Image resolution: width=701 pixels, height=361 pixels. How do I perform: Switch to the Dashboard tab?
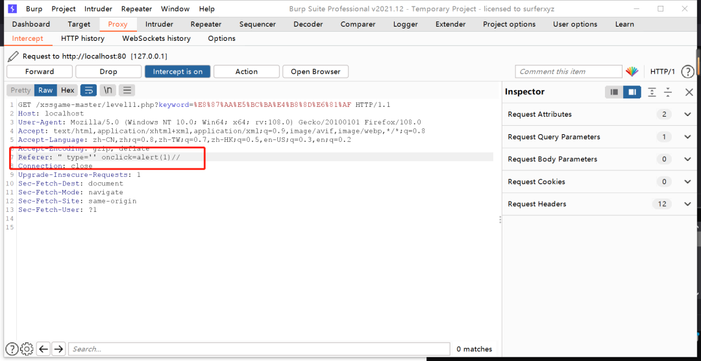click(31, 24)
